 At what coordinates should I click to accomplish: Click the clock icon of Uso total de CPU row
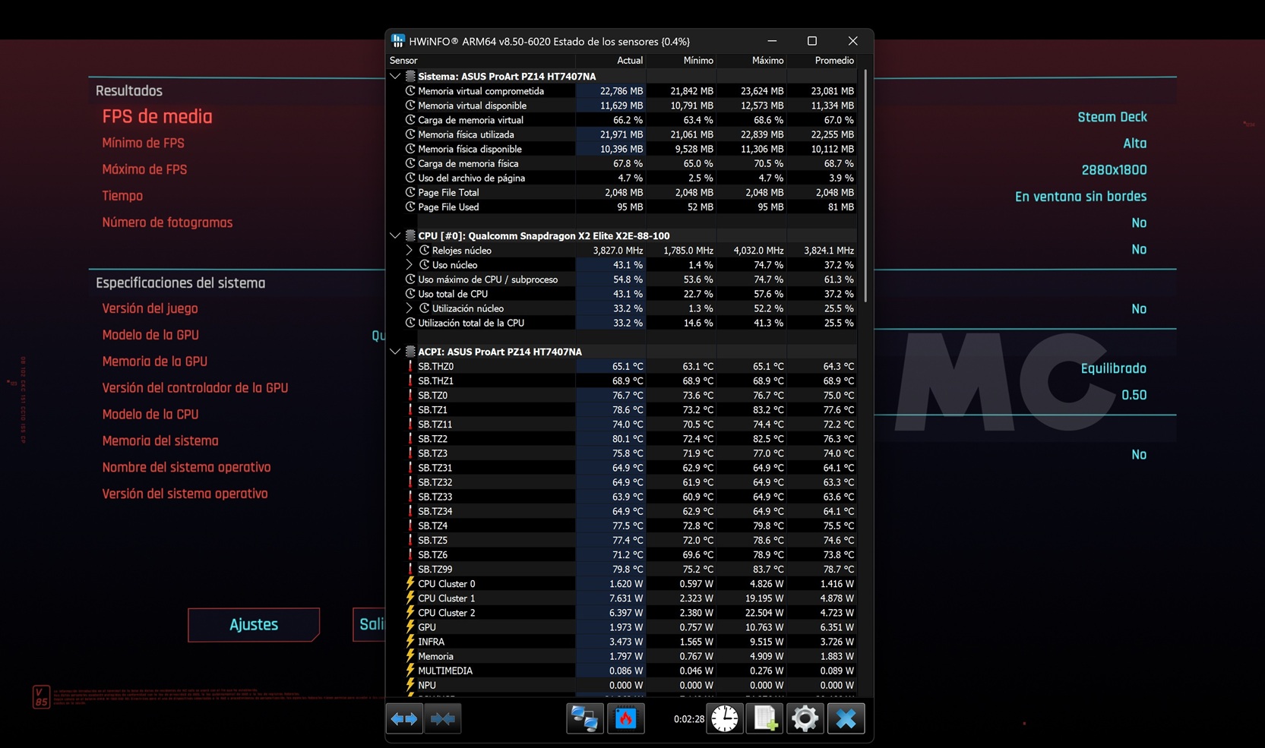point(410,294)
